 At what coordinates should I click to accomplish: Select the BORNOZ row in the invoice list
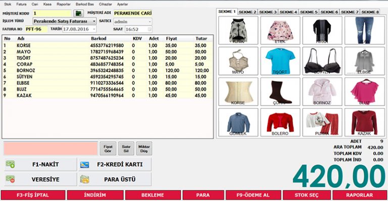click(x=108, y=71)
